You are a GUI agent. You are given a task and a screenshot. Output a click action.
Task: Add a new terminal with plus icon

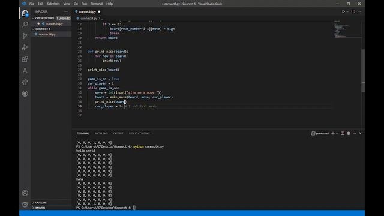[x=333, y=133]
